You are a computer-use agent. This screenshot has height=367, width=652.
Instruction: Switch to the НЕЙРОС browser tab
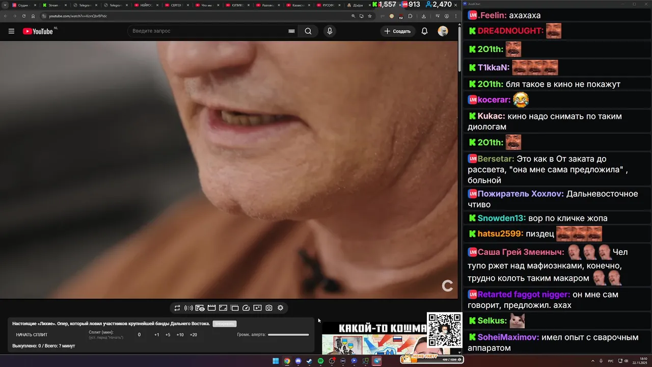pos(146,5)
